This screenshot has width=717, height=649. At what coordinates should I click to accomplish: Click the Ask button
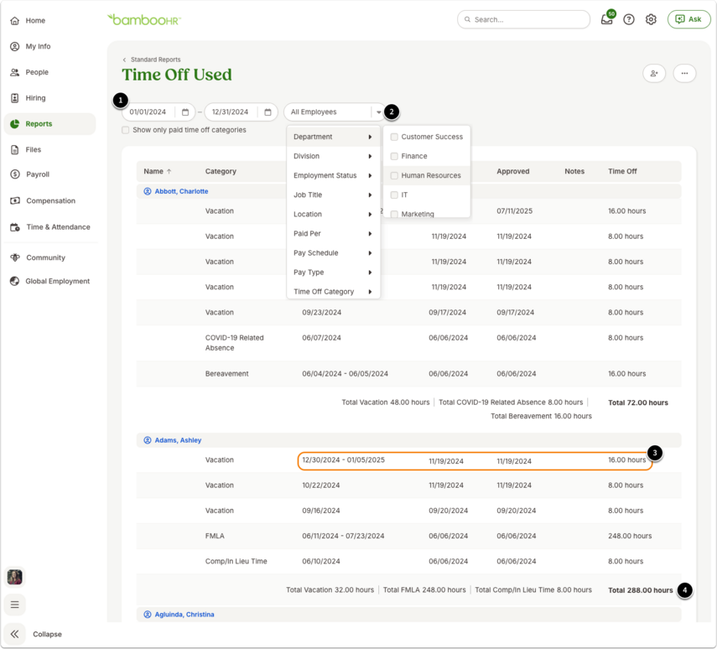pyautogui.click(x=688, y=19)
